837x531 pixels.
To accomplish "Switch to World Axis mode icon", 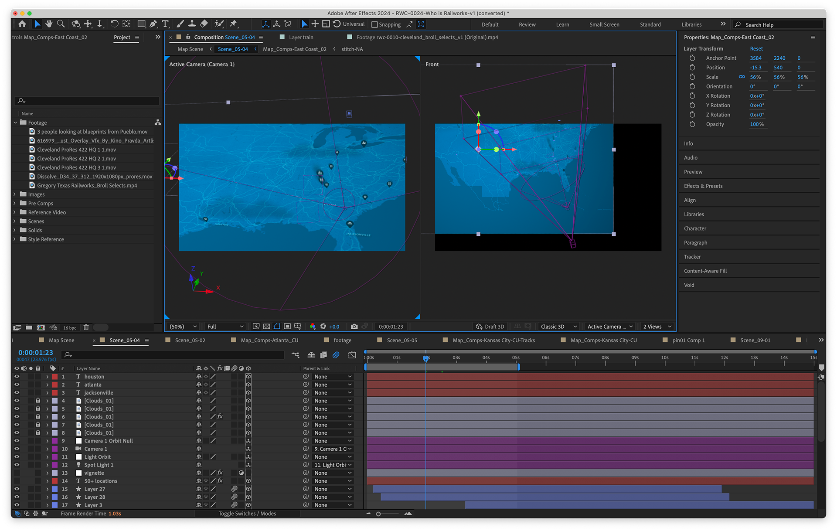I will pyautogui.click(x=276, y=24).
